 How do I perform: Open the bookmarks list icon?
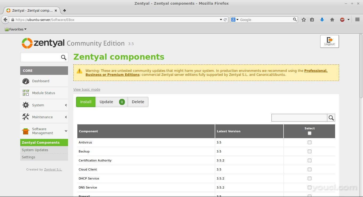pyautogui.click(x=312, y=20)
